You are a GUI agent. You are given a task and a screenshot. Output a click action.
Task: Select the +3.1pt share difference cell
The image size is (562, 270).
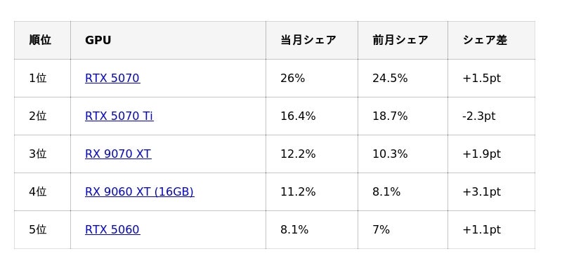[x=491, y=191]
